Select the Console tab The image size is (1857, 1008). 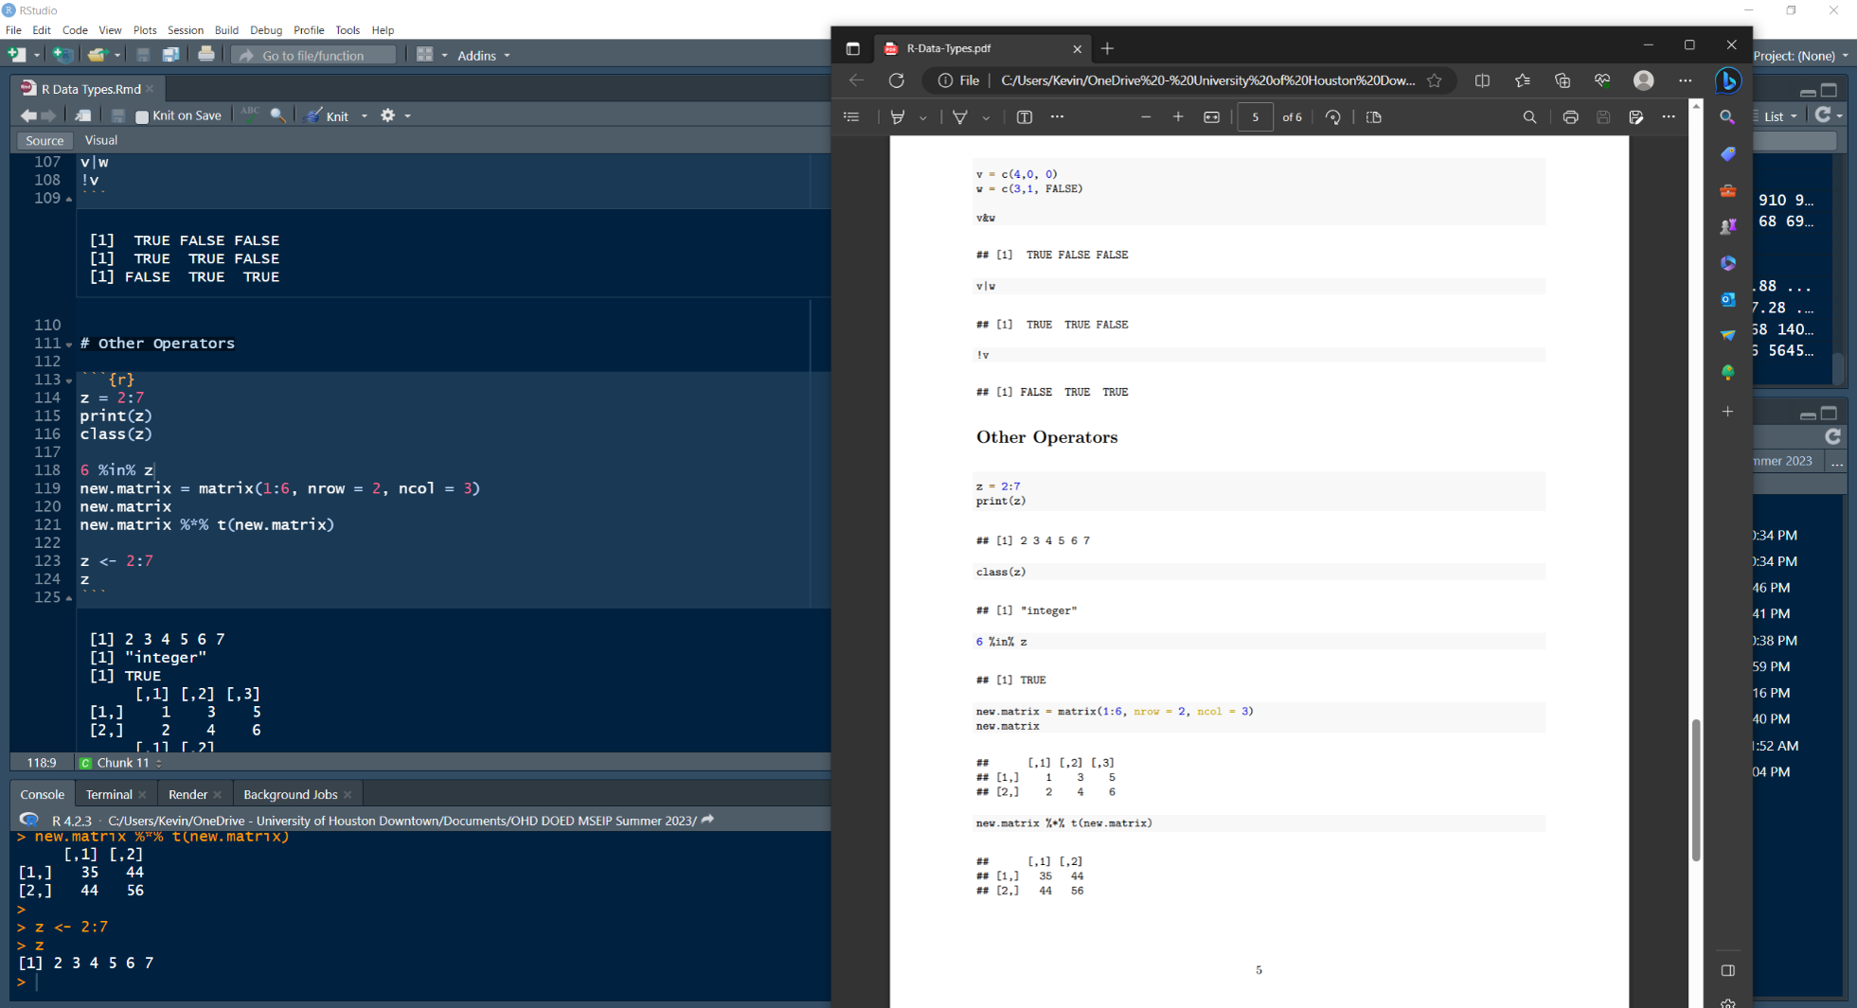43,794
